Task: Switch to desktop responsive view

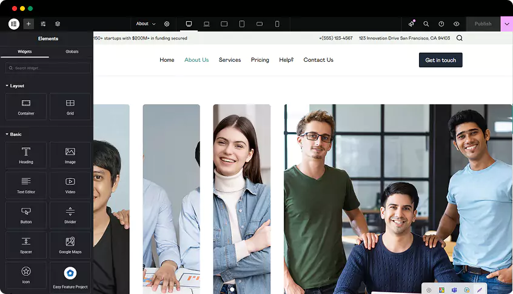Action: coord(189,24)
